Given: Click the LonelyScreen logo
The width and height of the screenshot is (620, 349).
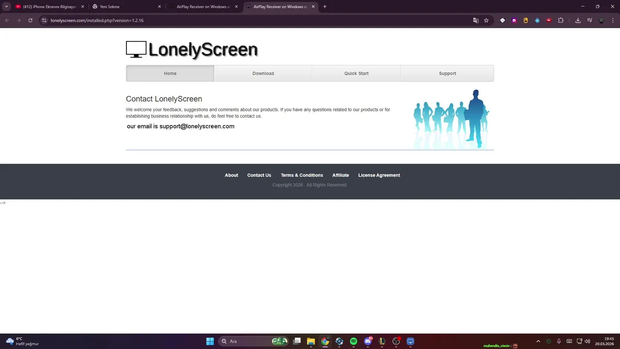Looking at the screenshot, I should tap(192, 49).
